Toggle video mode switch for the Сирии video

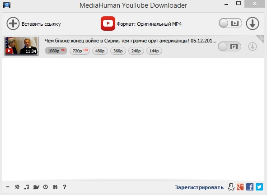230,46
